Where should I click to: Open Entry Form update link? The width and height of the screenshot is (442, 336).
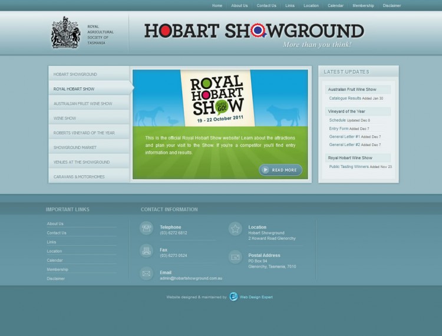click(x=338, y=129)
